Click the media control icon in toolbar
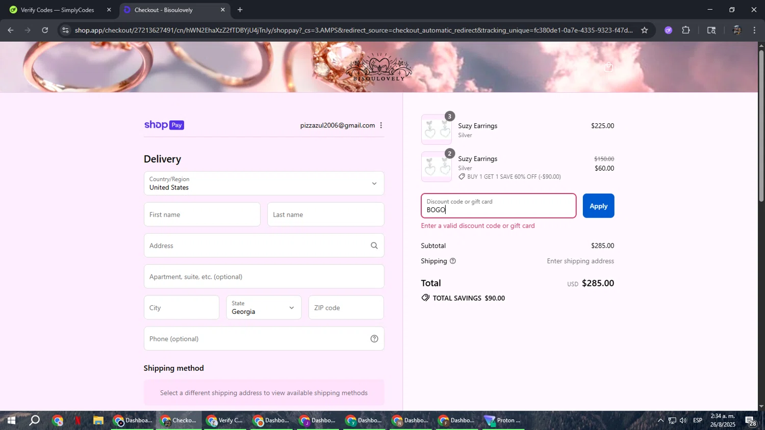Screen dimensions: 765x430 pos(711,30)
